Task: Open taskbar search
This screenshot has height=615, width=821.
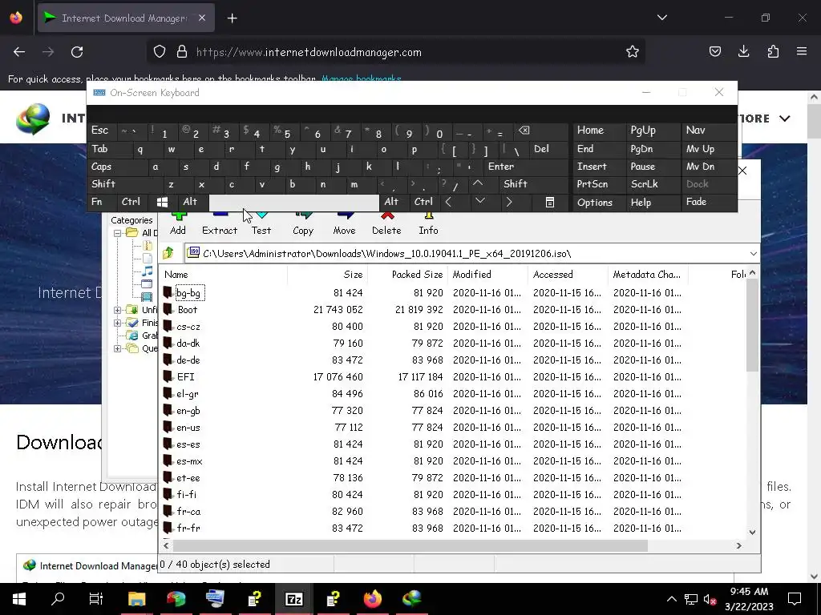Action: click(x=58, y=599)
